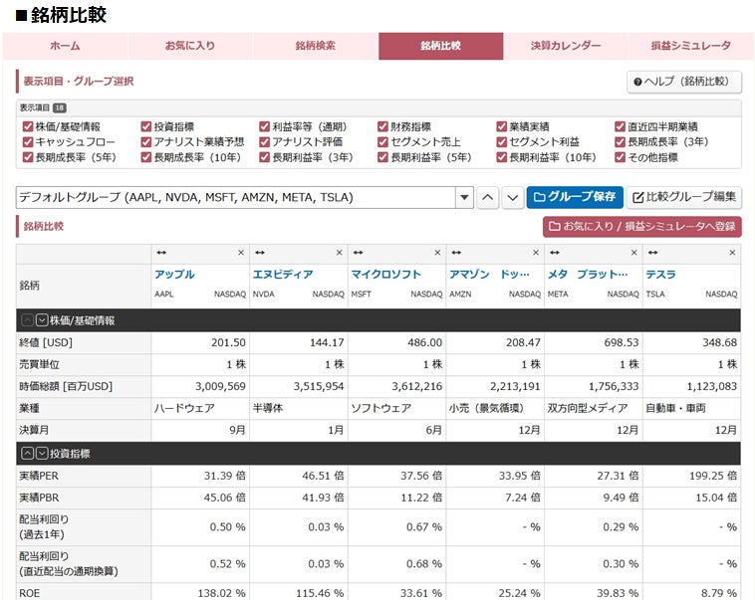Open the エヌビディア stock link
This screenshot has width=755, height=600.
(283, 275)
